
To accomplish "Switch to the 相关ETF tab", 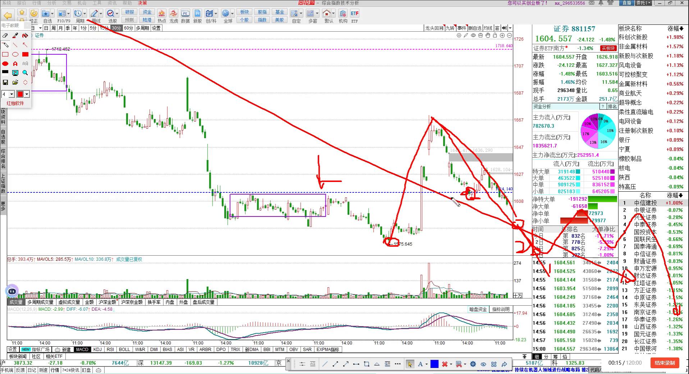I will click(54, 356).
